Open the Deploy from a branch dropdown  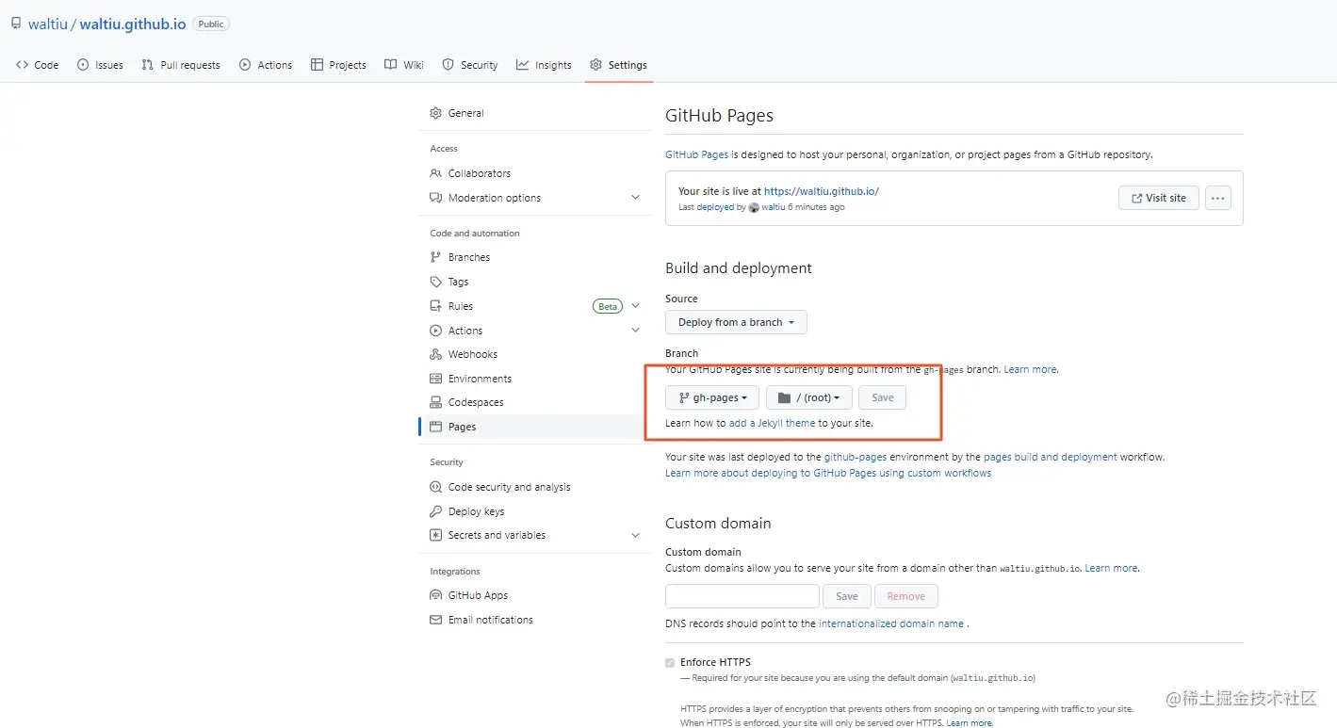click(x=736, y=322)
